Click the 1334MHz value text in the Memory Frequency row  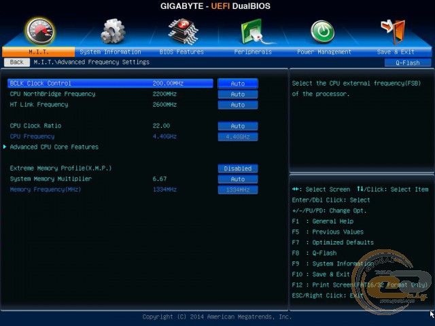tap(164, 189)
